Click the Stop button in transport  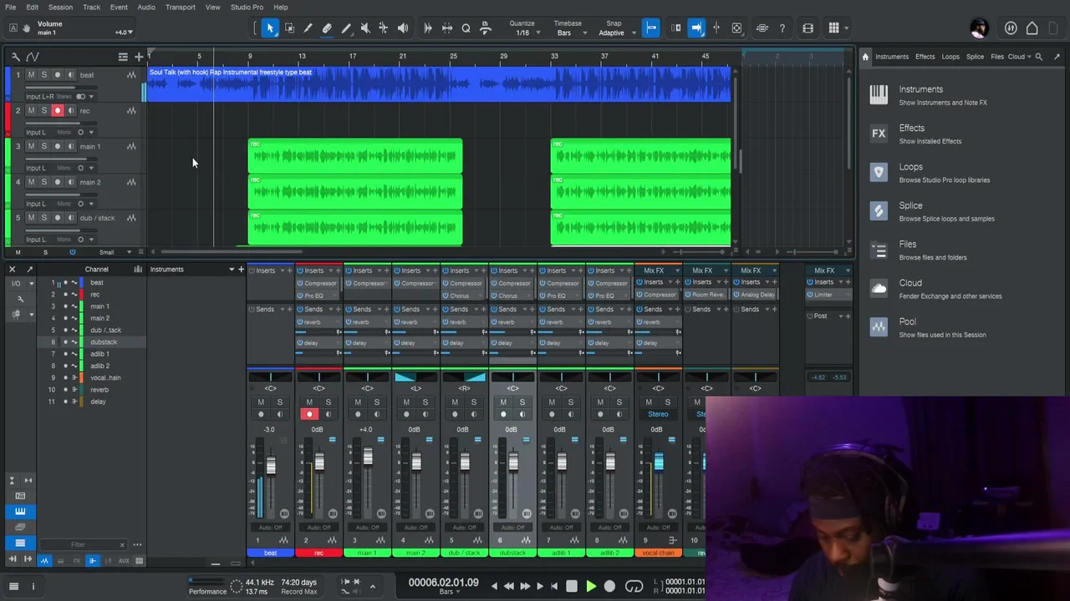[572, 587]
